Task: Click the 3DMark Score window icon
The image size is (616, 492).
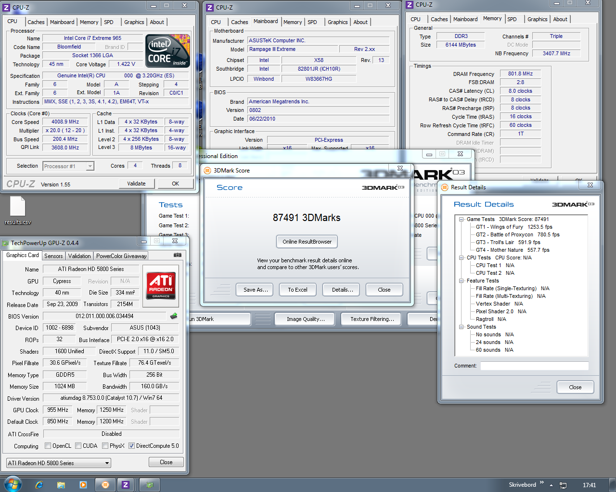Action: pos(207,171)
